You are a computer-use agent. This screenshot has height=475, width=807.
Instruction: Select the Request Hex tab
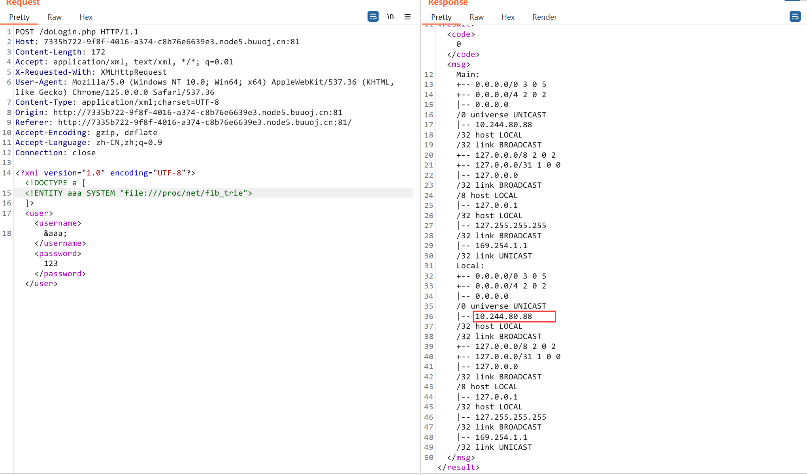point(86,17)
